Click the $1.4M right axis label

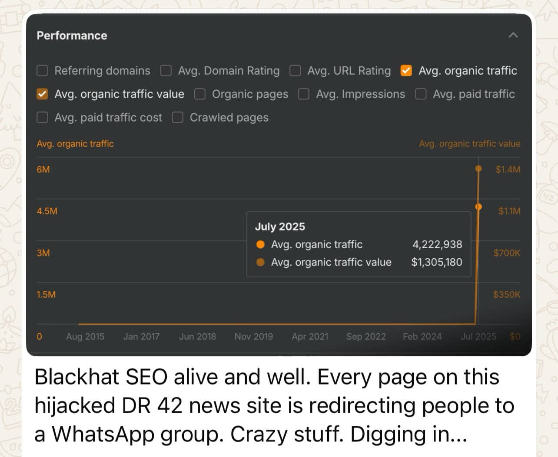coord(508,169)
